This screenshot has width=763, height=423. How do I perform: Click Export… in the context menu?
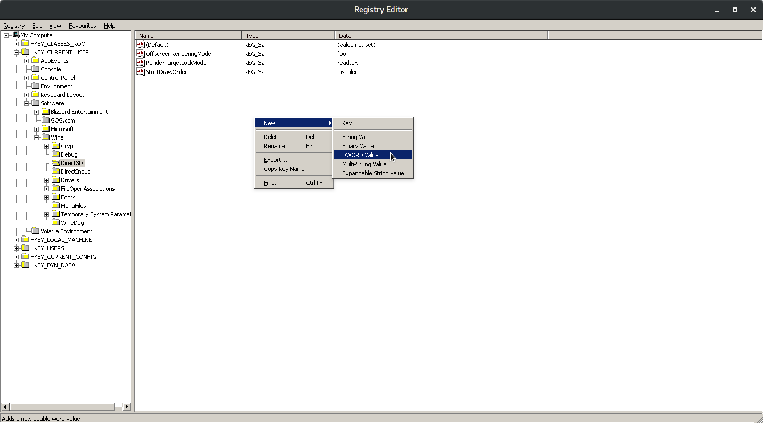pyautogui.click(x=294, y=160)
